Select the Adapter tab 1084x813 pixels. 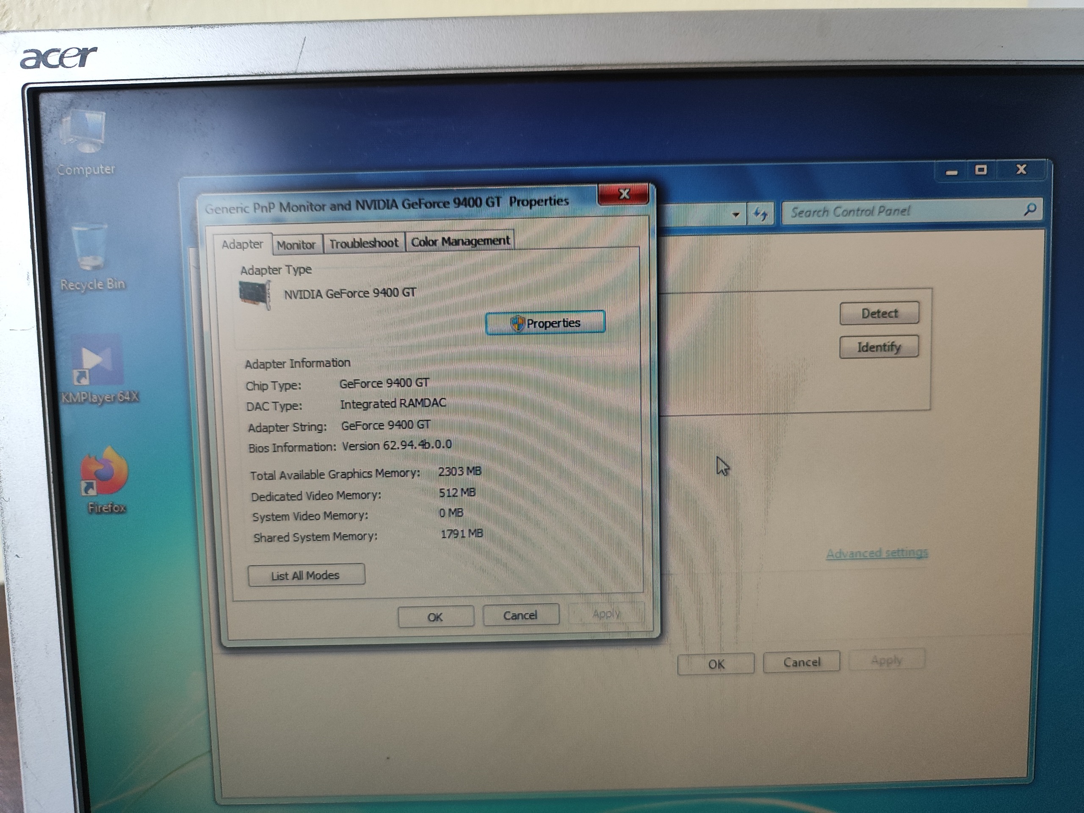pos(242,244)
